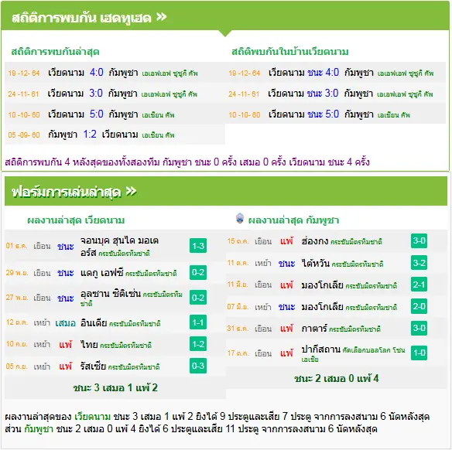The image size is (452, 450).
Task: Click the ฮ่องกง match row
Action: [336, 241]
